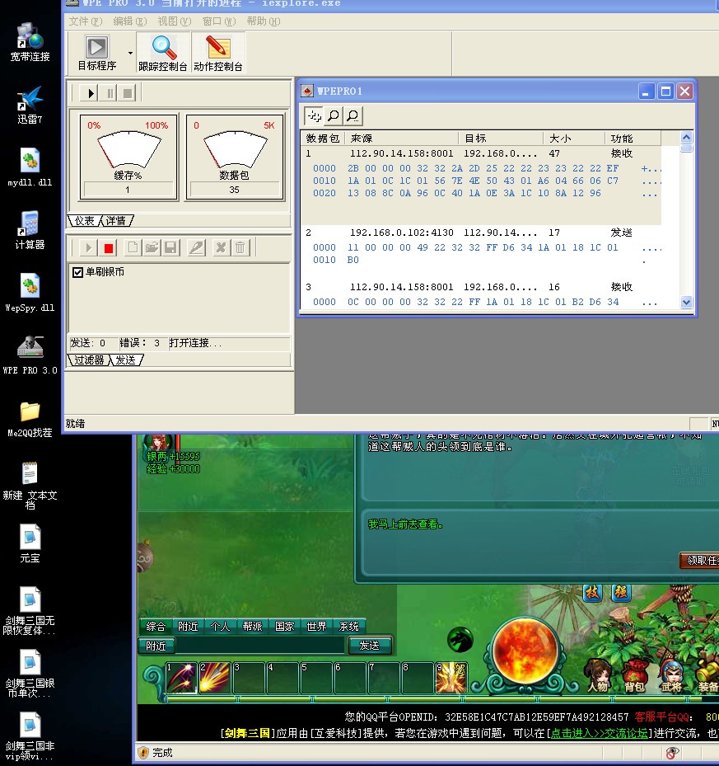This screenshot has width=719, height=766.
Task: Open 迅雷7 desktop icon
Action: 30,105
